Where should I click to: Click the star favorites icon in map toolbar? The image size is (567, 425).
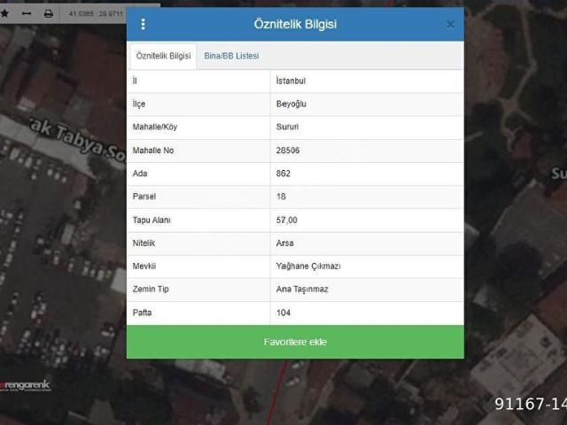click(x=5, y=14)
